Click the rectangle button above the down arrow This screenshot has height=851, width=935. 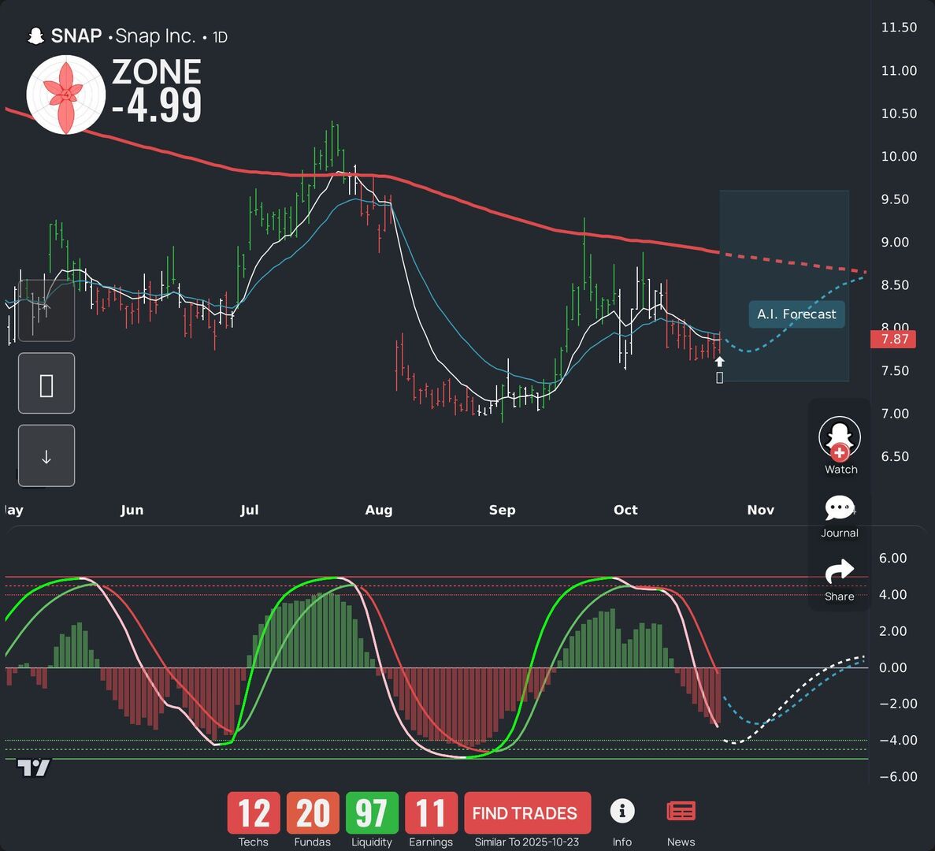coord(46,383)
